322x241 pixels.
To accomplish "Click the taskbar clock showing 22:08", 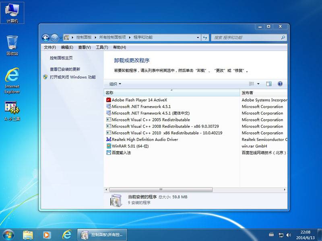I will [x=305, y=235].
